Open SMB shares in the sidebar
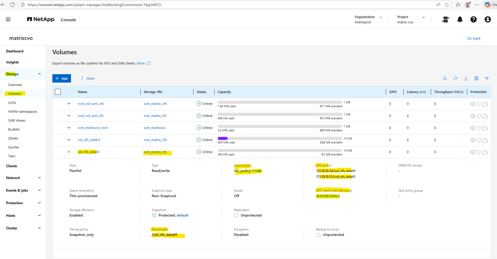497x259 pixels. 17,120
